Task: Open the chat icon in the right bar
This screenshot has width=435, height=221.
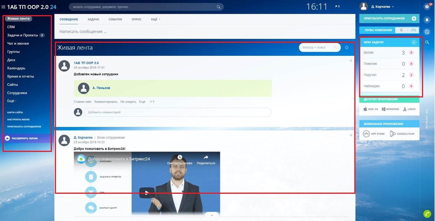Action: click(427, 32)
